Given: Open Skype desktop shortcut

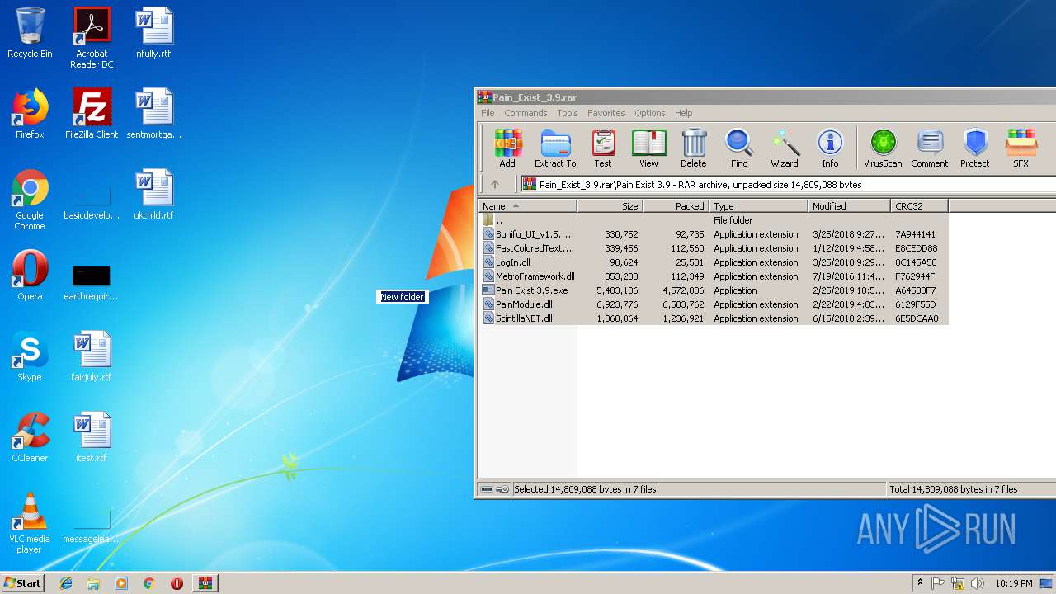Looking at the screenshot, I should [x=30, y=356].
